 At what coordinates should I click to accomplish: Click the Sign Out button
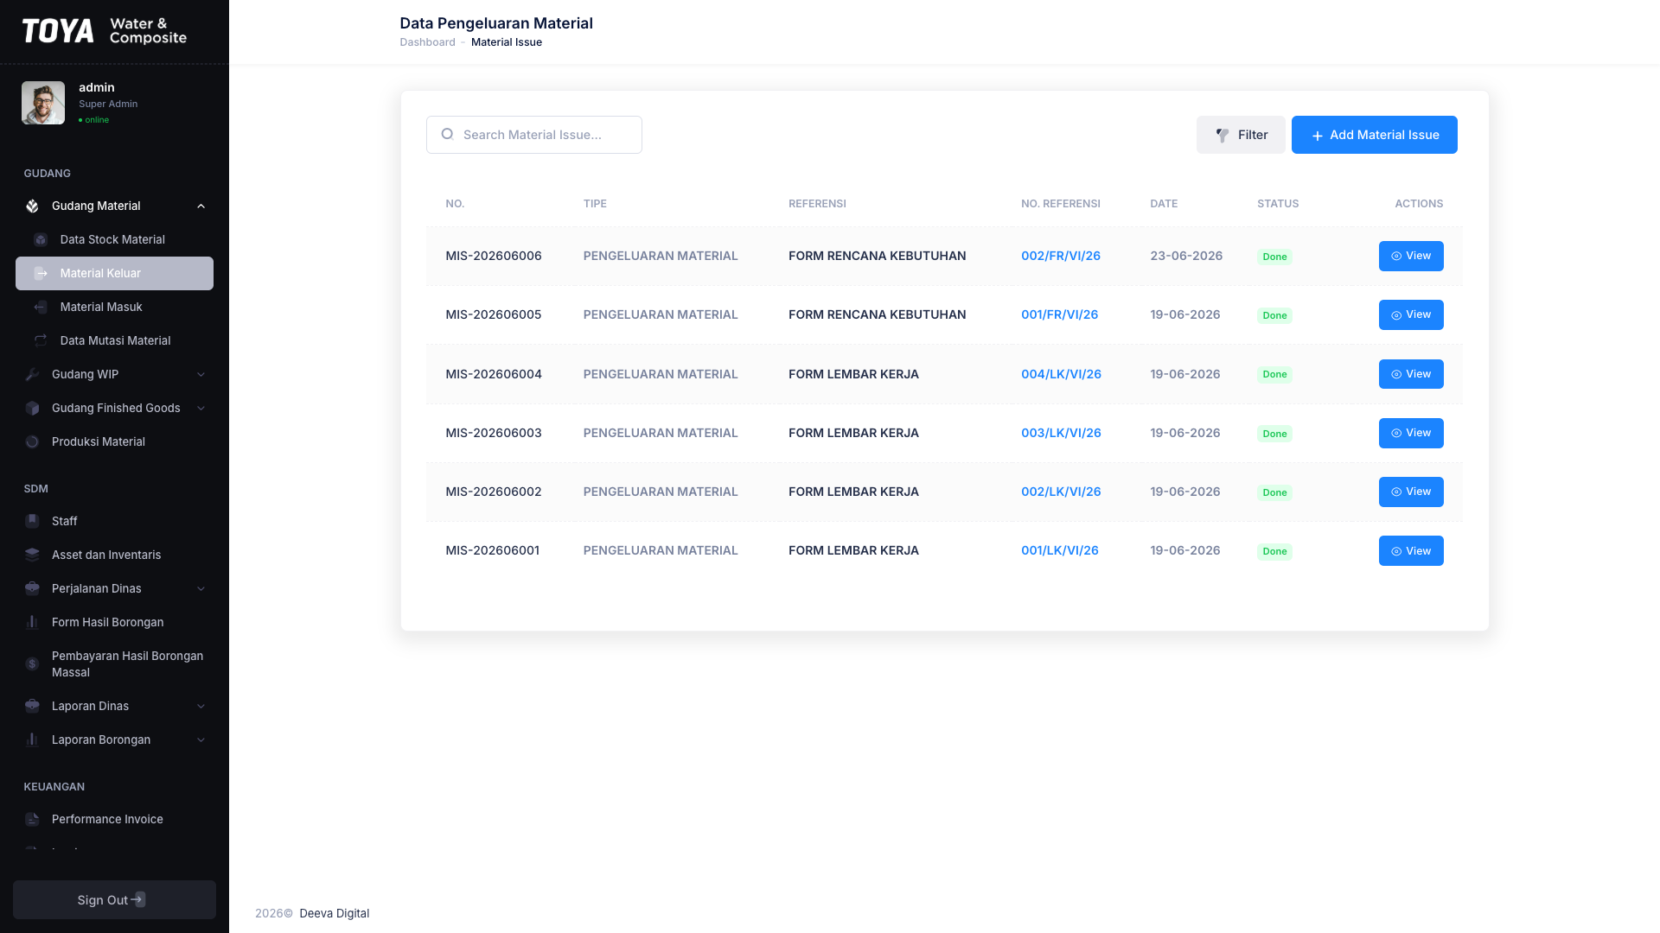[x=114, y=899]
